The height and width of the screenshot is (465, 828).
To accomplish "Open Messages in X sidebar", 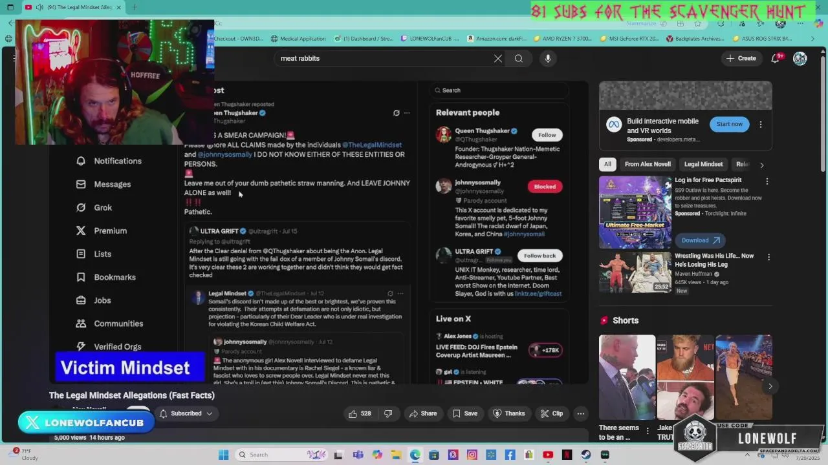I will [103, 184].
